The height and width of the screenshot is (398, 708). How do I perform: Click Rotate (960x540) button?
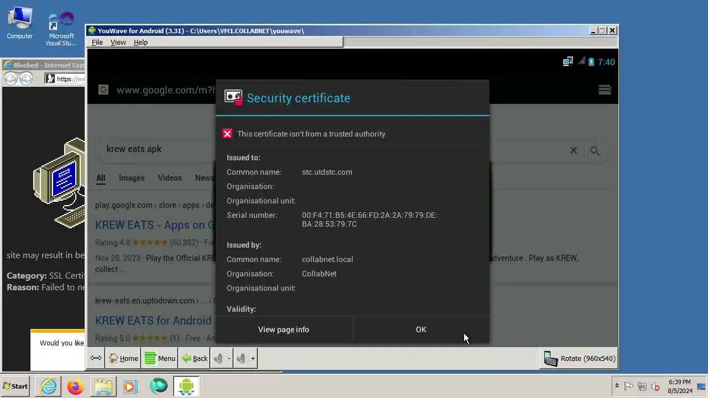(x=579, y=358)
